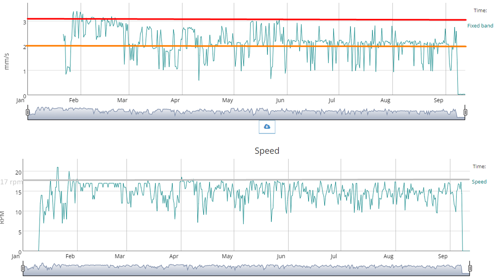Click the 17 rpm reference line label
The height and width of the screenshot is (278, 495).
pyautogui.click(x=11, y=182)
